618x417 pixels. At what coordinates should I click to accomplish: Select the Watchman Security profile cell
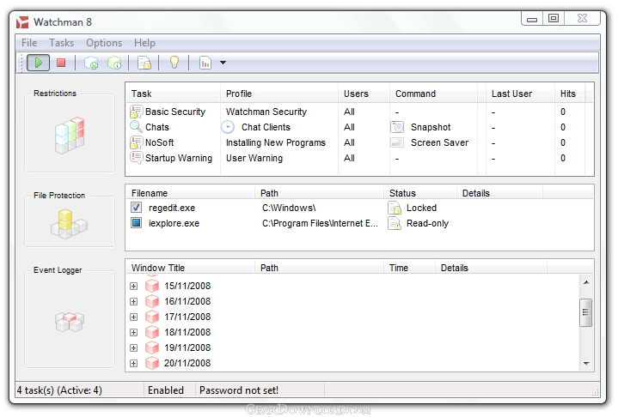pyautogui.click(x=266, y=112)
